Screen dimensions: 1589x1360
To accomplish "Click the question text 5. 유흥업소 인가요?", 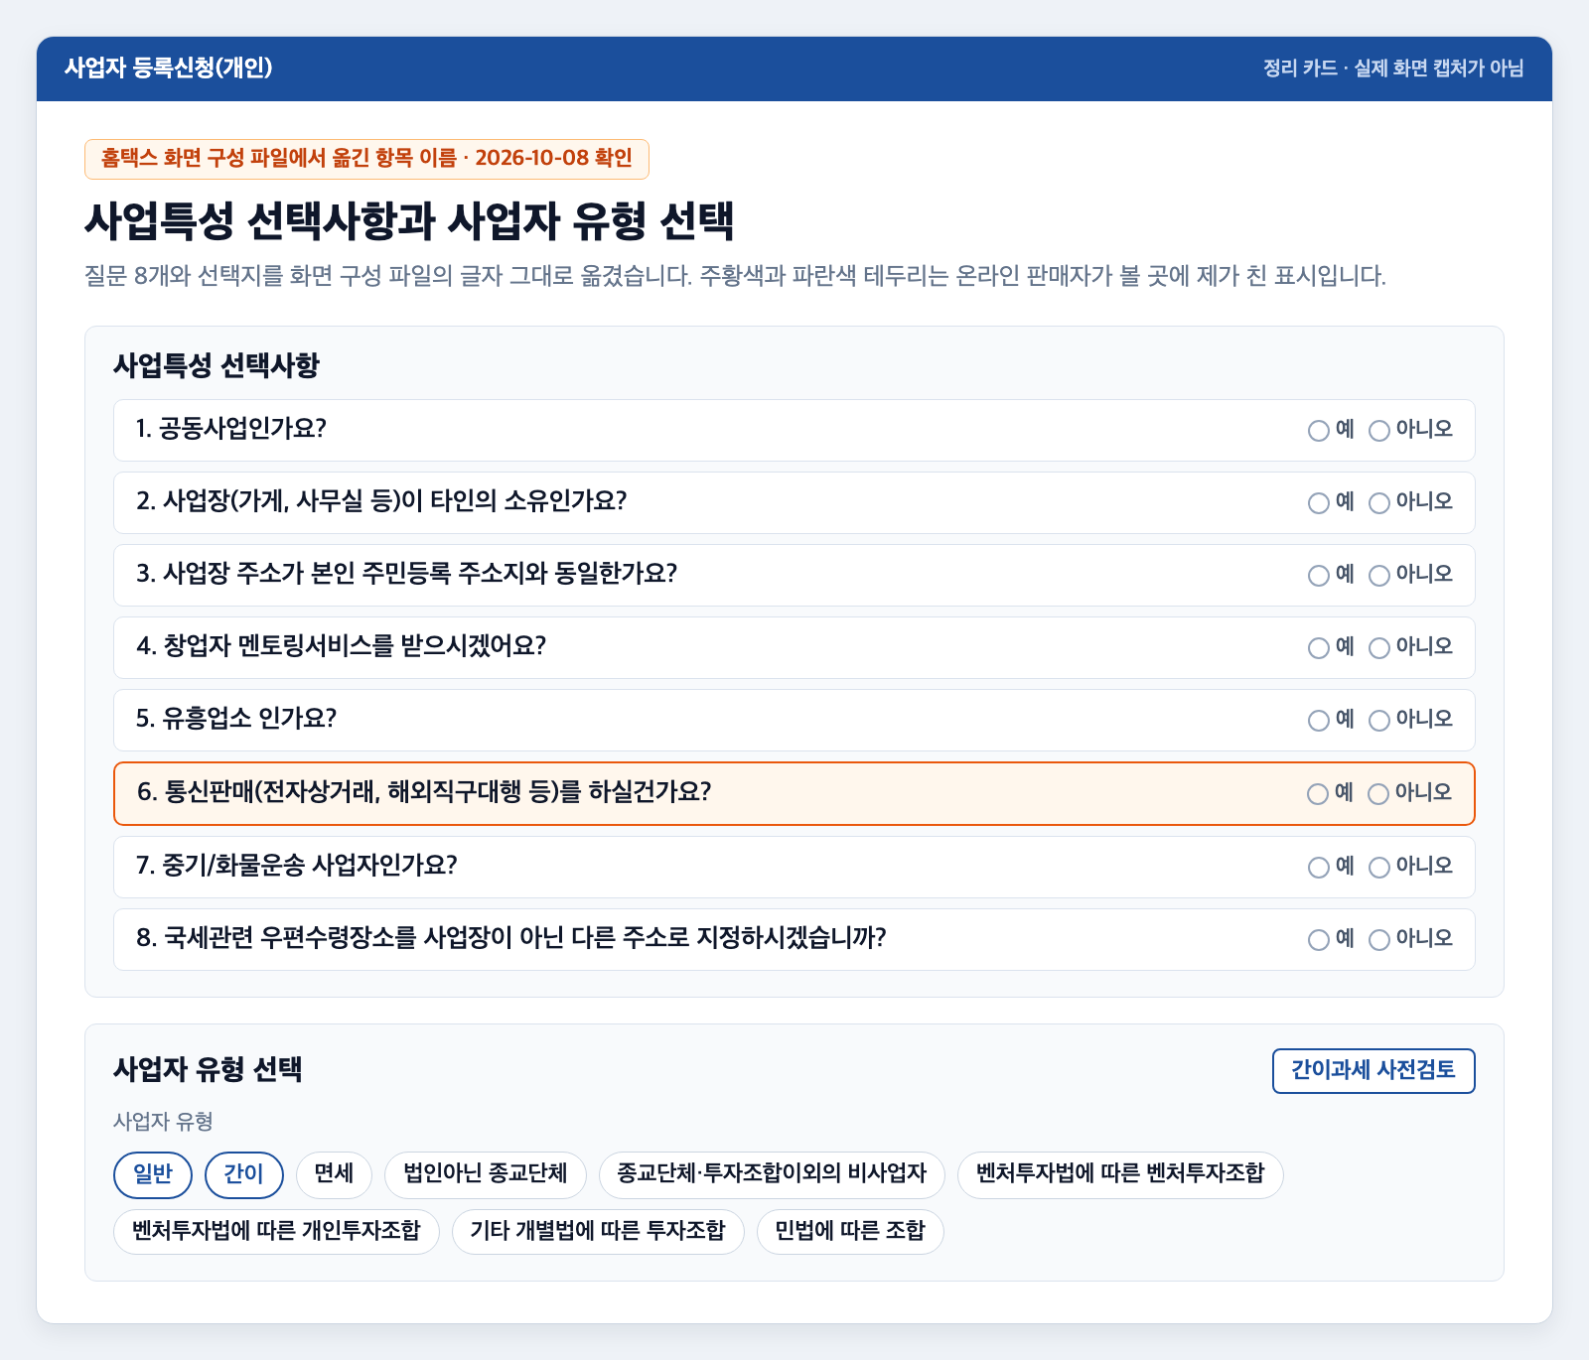I will tap(236, 719).
